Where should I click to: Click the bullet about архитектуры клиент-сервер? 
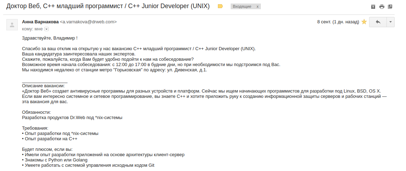pos(103,155)
